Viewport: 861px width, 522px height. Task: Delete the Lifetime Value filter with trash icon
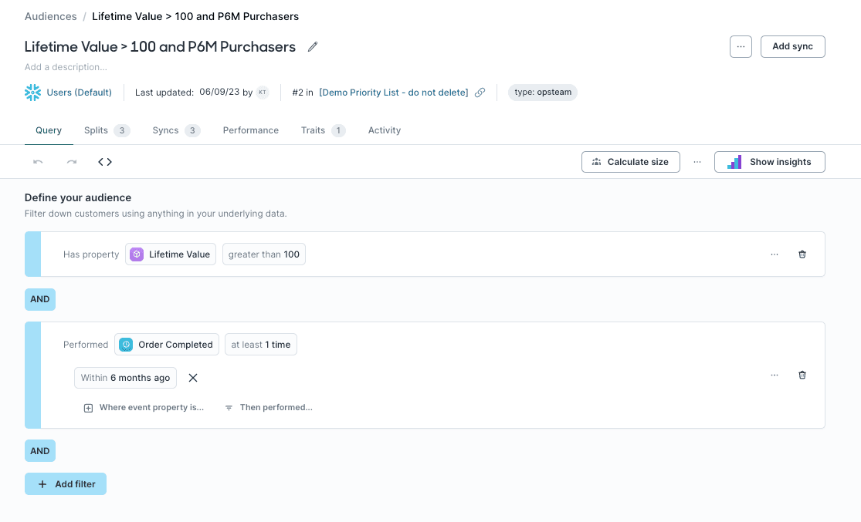tap(802, 254)
